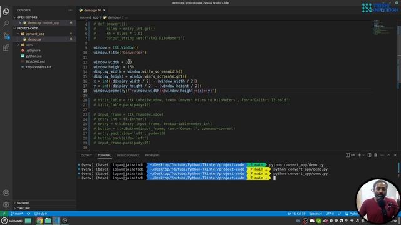
Task: Open the Explorer view in activity bar
Action: 6,12
